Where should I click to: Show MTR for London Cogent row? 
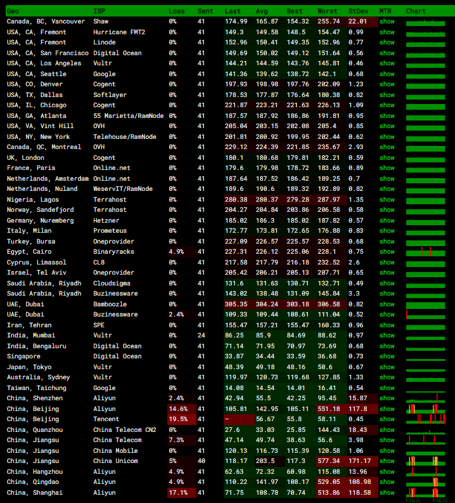[387, 158]
